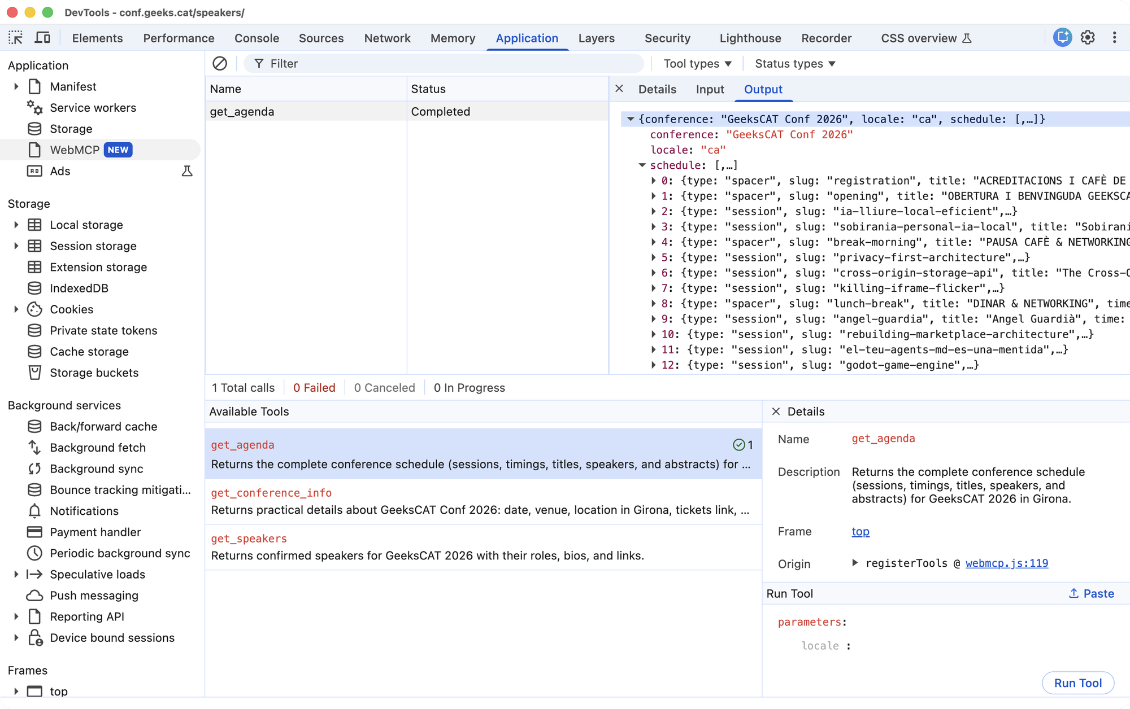Click the Ads experiment flask icon
1130x709 pixels.
(x=187, y=171)
